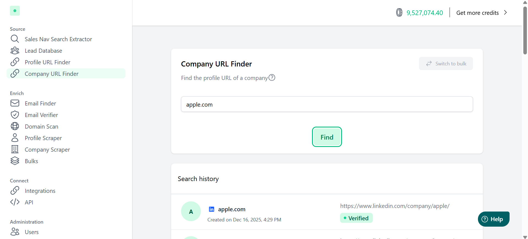
Task: Click the Lead Database people icon
Action: pos(15,51)
